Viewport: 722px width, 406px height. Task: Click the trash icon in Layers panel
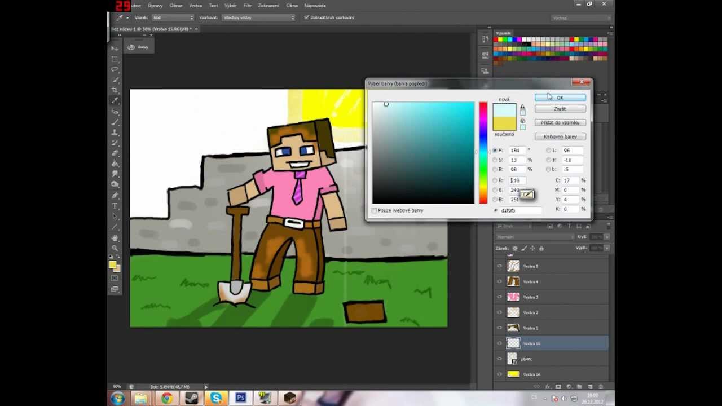click(600, 387)
